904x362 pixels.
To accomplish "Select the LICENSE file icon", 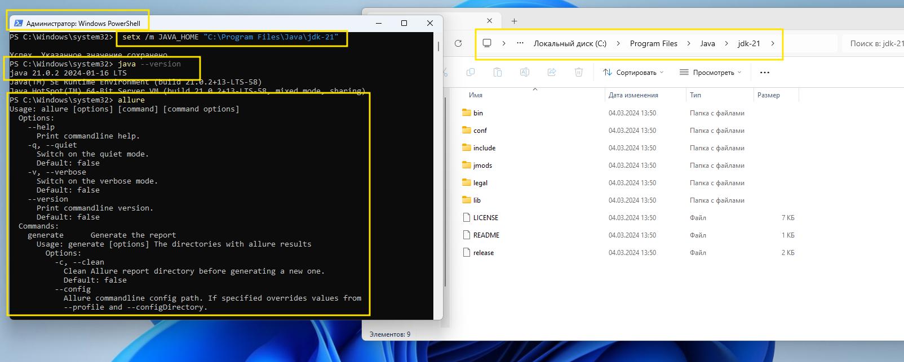I will pyautogui.click(x=466, y=217).
